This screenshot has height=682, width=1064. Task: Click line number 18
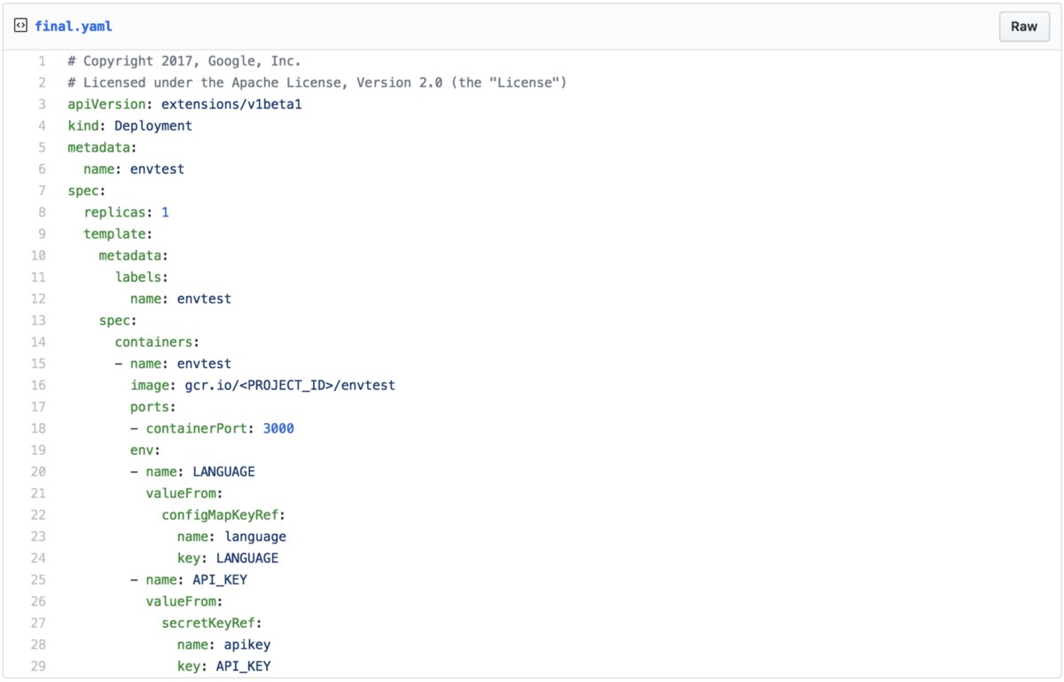[x=38, y=428]
